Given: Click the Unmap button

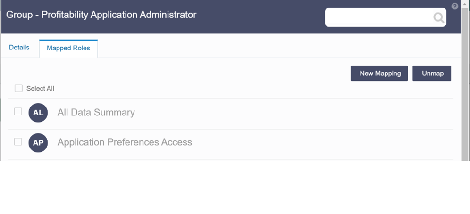Looking at the screenshot, I should (x=432, y=74).
